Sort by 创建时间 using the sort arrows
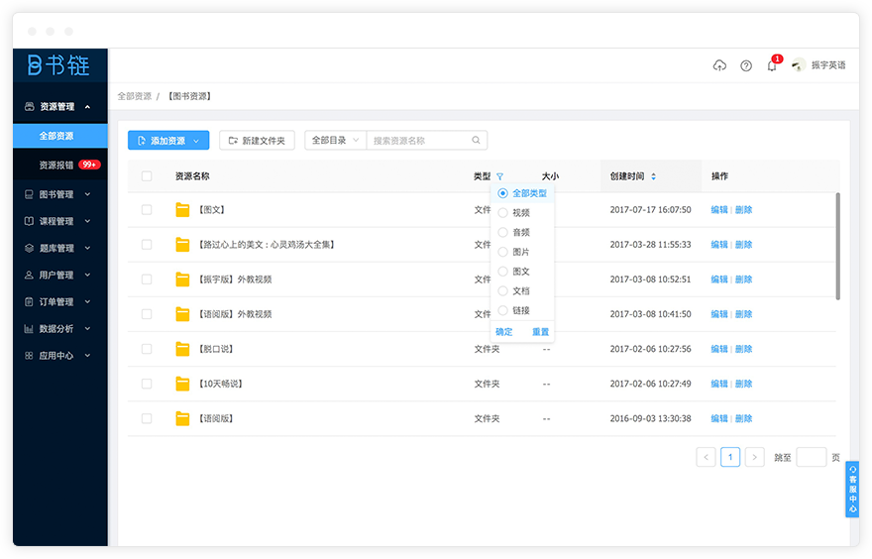 click(653, 176)
